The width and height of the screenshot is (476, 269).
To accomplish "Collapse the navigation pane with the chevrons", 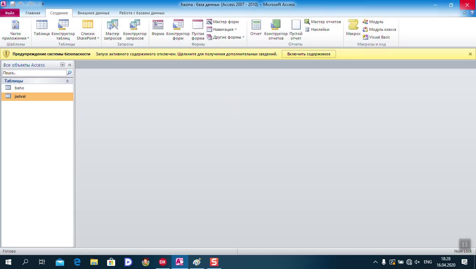I will [70, 65].
